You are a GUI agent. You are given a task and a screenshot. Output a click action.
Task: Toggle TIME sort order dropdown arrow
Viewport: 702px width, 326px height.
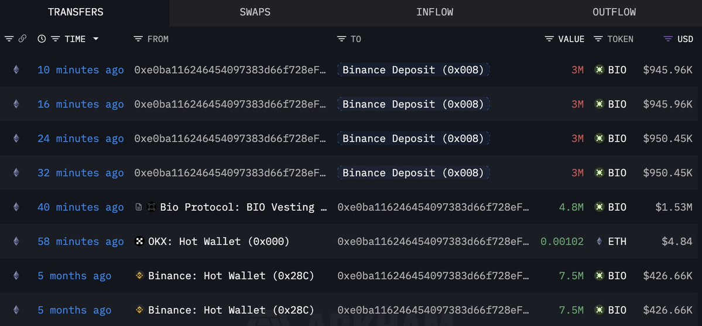pos(95,39)
